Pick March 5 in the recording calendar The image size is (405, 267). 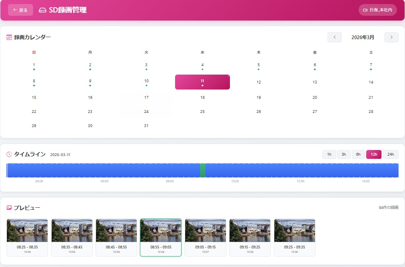click(259, 66)
